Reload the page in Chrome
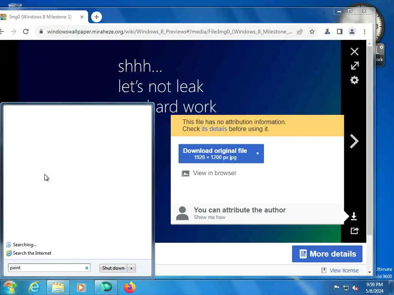This screenshot has height=295, width=394. click(x=26, y=31)
